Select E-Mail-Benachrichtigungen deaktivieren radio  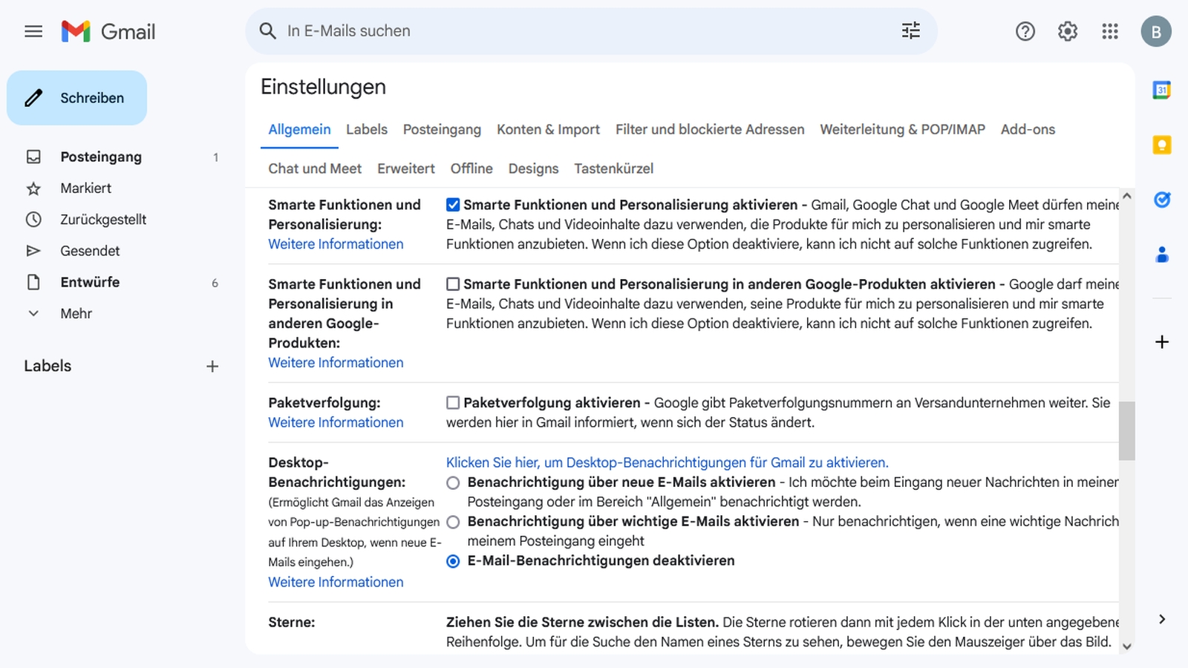[453, 562]
